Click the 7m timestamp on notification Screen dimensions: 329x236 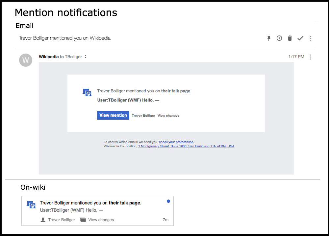click(x=165, y=220)
